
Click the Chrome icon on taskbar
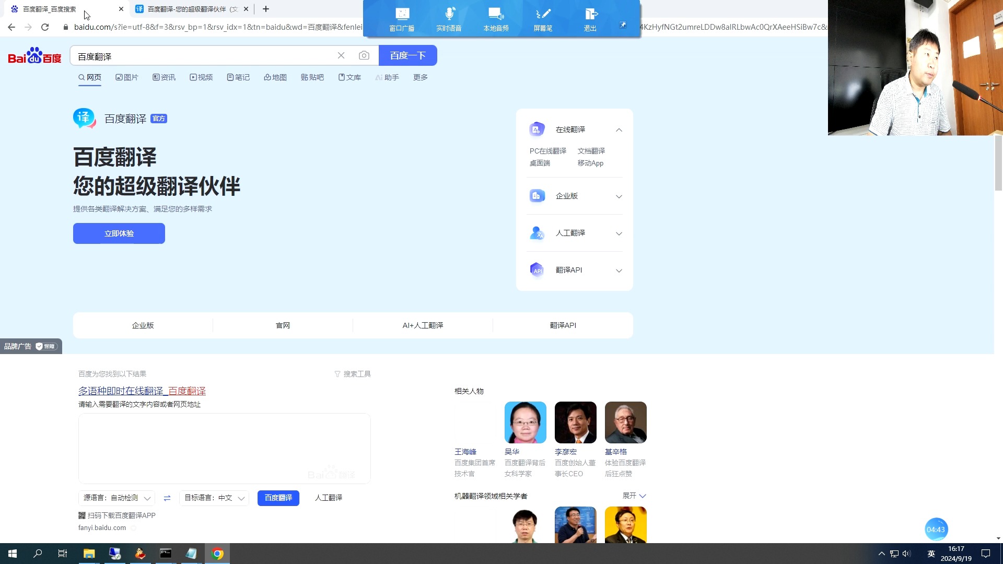tap(217, 554)
